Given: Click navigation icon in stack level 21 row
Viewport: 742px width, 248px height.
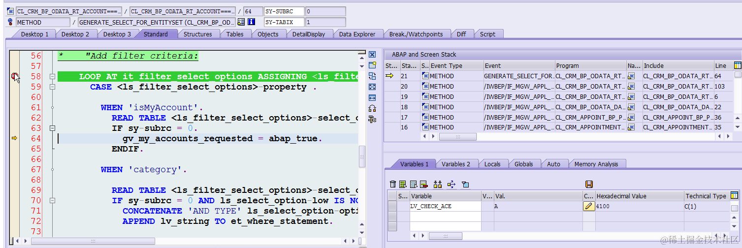Looking at the screenshot, I should click(x=632, y=76).
